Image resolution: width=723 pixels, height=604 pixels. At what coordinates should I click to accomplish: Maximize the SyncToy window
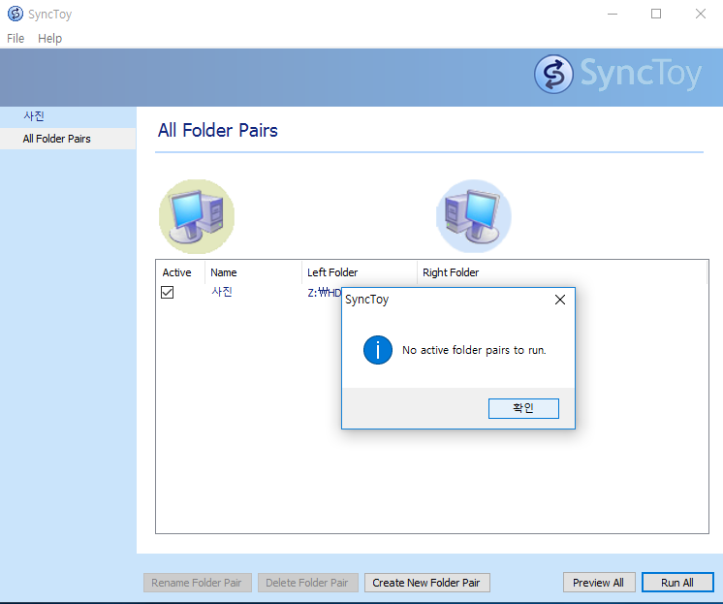point(656,14)
